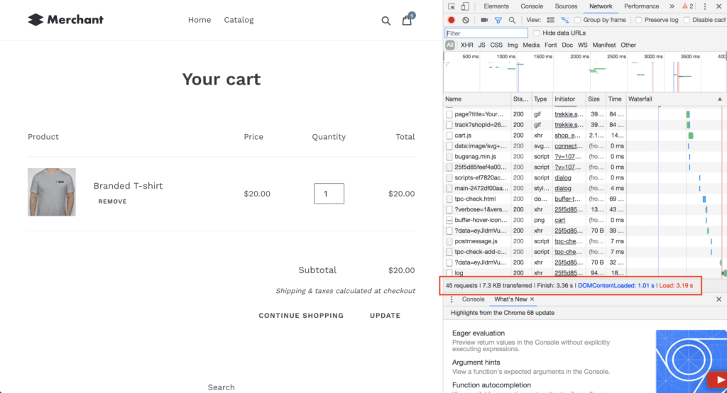Screen dimensions: 727x393
Task: Remove the Branded T-shirt from cart
Action: 112,201
